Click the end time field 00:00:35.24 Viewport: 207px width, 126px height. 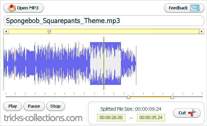click(x=151, y=118)
